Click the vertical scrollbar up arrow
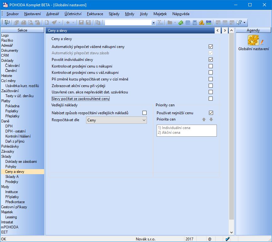The width and height of the screenshot is (272, 242). pos(231,31)
